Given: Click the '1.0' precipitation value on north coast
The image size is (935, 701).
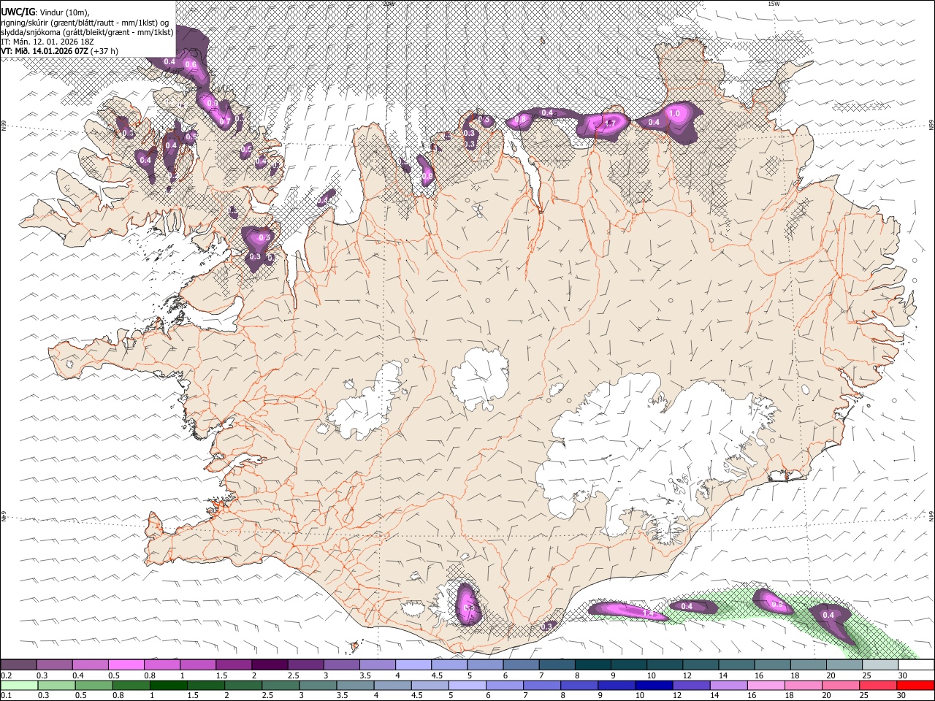Looking at the screenshot, I should point(675,113).
